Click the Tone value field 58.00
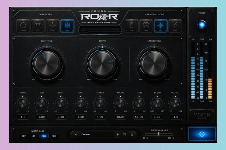Screen dimensions: 226x150 (139, 117)
